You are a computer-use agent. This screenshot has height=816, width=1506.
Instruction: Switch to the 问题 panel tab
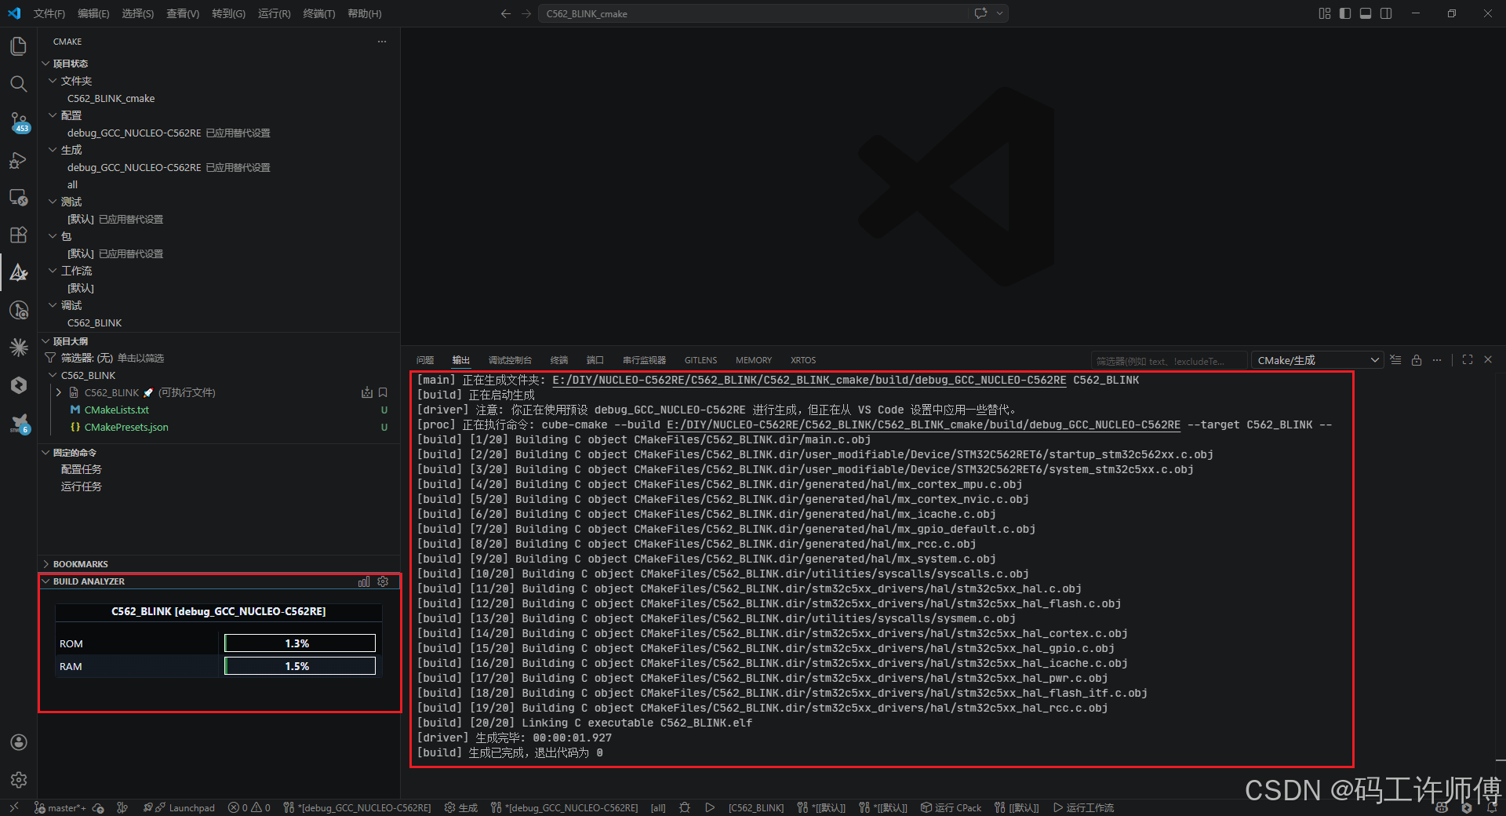[425, 360]
